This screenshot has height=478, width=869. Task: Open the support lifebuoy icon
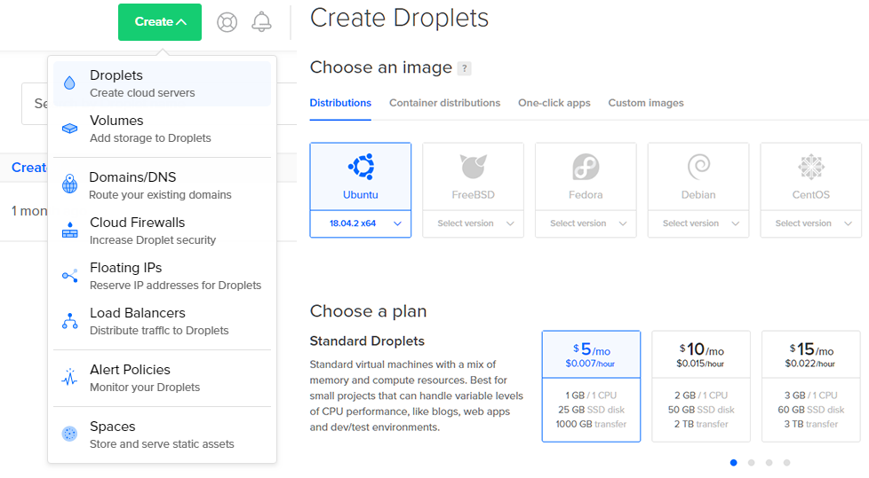227,22
